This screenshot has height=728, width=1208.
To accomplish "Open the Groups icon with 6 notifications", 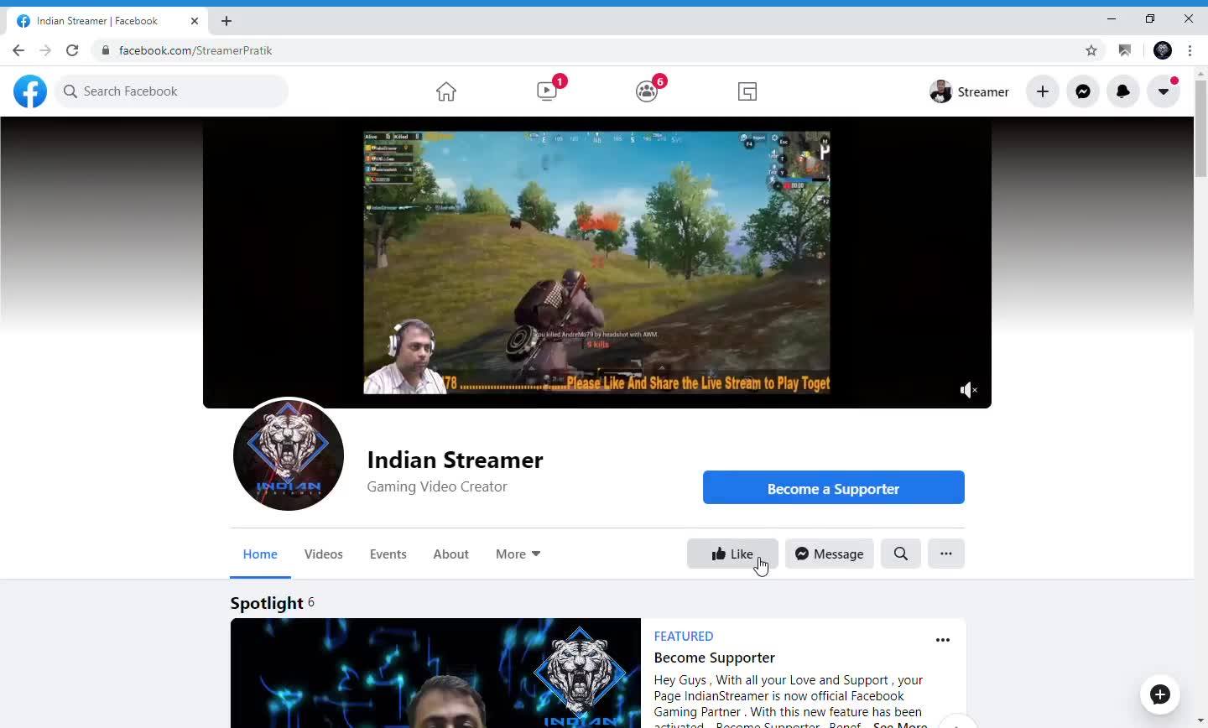I will (647, 91).
